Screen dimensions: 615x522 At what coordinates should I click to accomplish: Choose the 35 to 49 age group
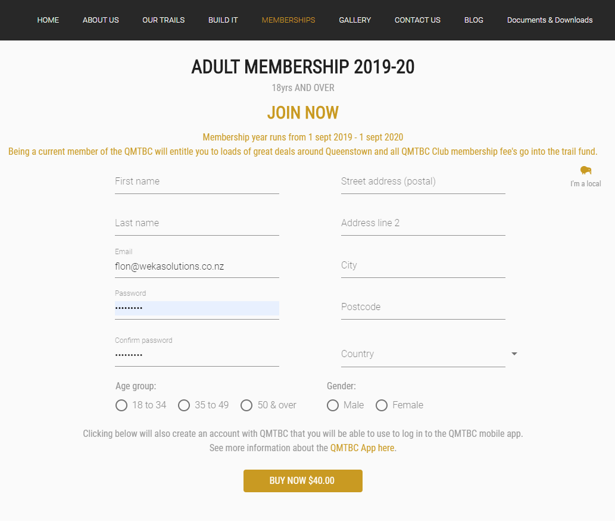click(184, 405)
